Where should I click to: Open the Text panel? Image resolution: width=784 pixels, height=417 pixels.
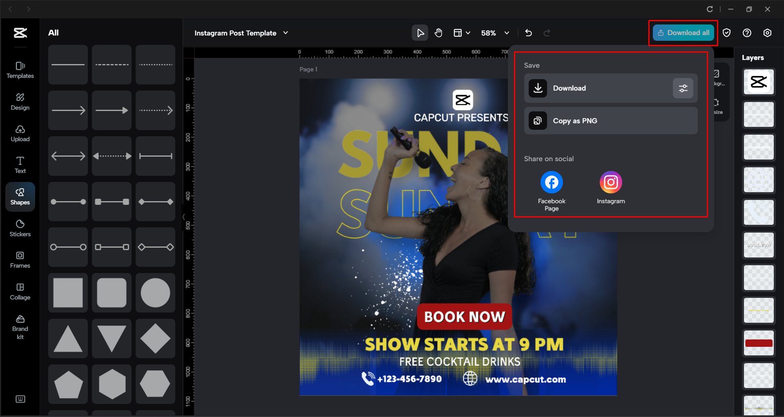click(20, 164)
